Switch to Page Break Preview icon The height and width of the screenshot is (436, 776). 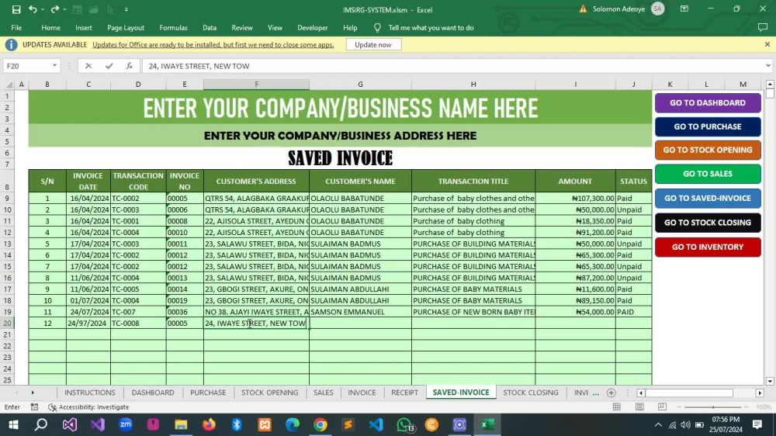tap(662, 407)
